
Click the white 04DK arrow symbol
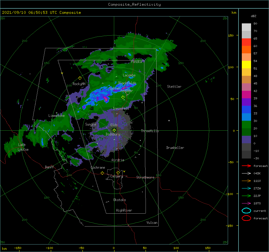coord(246,173)
